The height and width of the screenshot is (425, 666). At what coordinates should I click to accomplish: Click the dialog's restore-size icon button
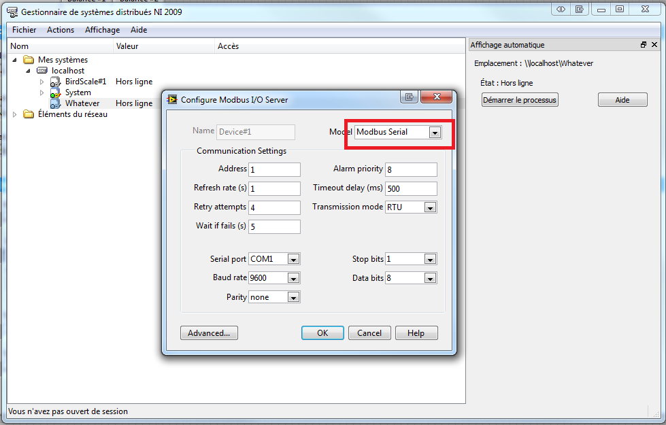[409, 97]
